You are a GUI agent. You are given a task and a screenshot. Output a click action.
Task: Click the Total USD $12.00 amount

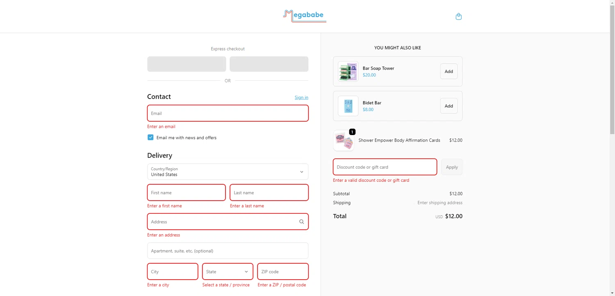(453, 216)
